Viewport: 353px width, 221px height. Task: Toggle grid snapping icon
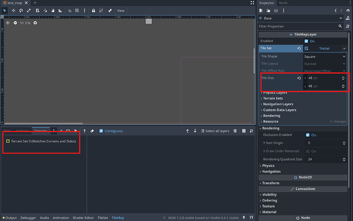pyautogui.click(x=77, y=11)
